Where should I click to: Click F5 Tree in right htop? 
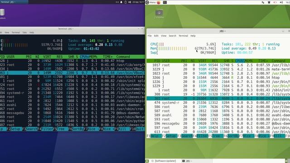click(216, 136)
